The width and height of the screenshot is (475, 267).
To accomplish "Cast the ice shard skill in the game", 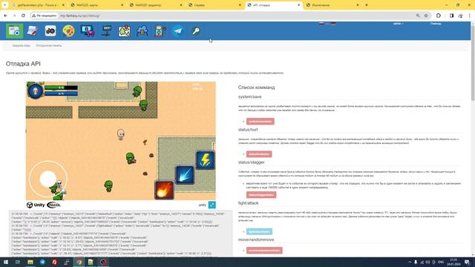I will click(185, 175).
